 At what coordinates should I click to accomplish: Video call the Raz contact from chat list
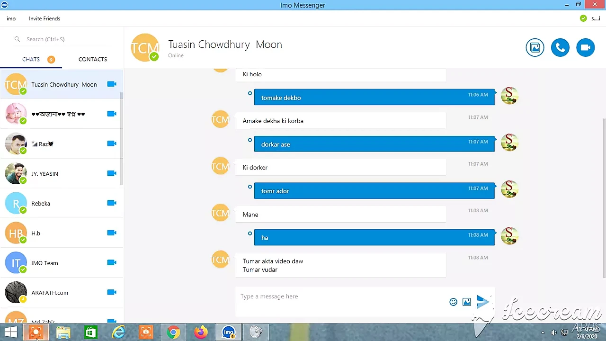[112, 144]
